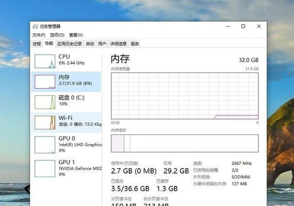The height and width of the screenshot is (206, 294).
Task: Select the CPU usage graph thumbnail
Action: click(x=45, y=61)
